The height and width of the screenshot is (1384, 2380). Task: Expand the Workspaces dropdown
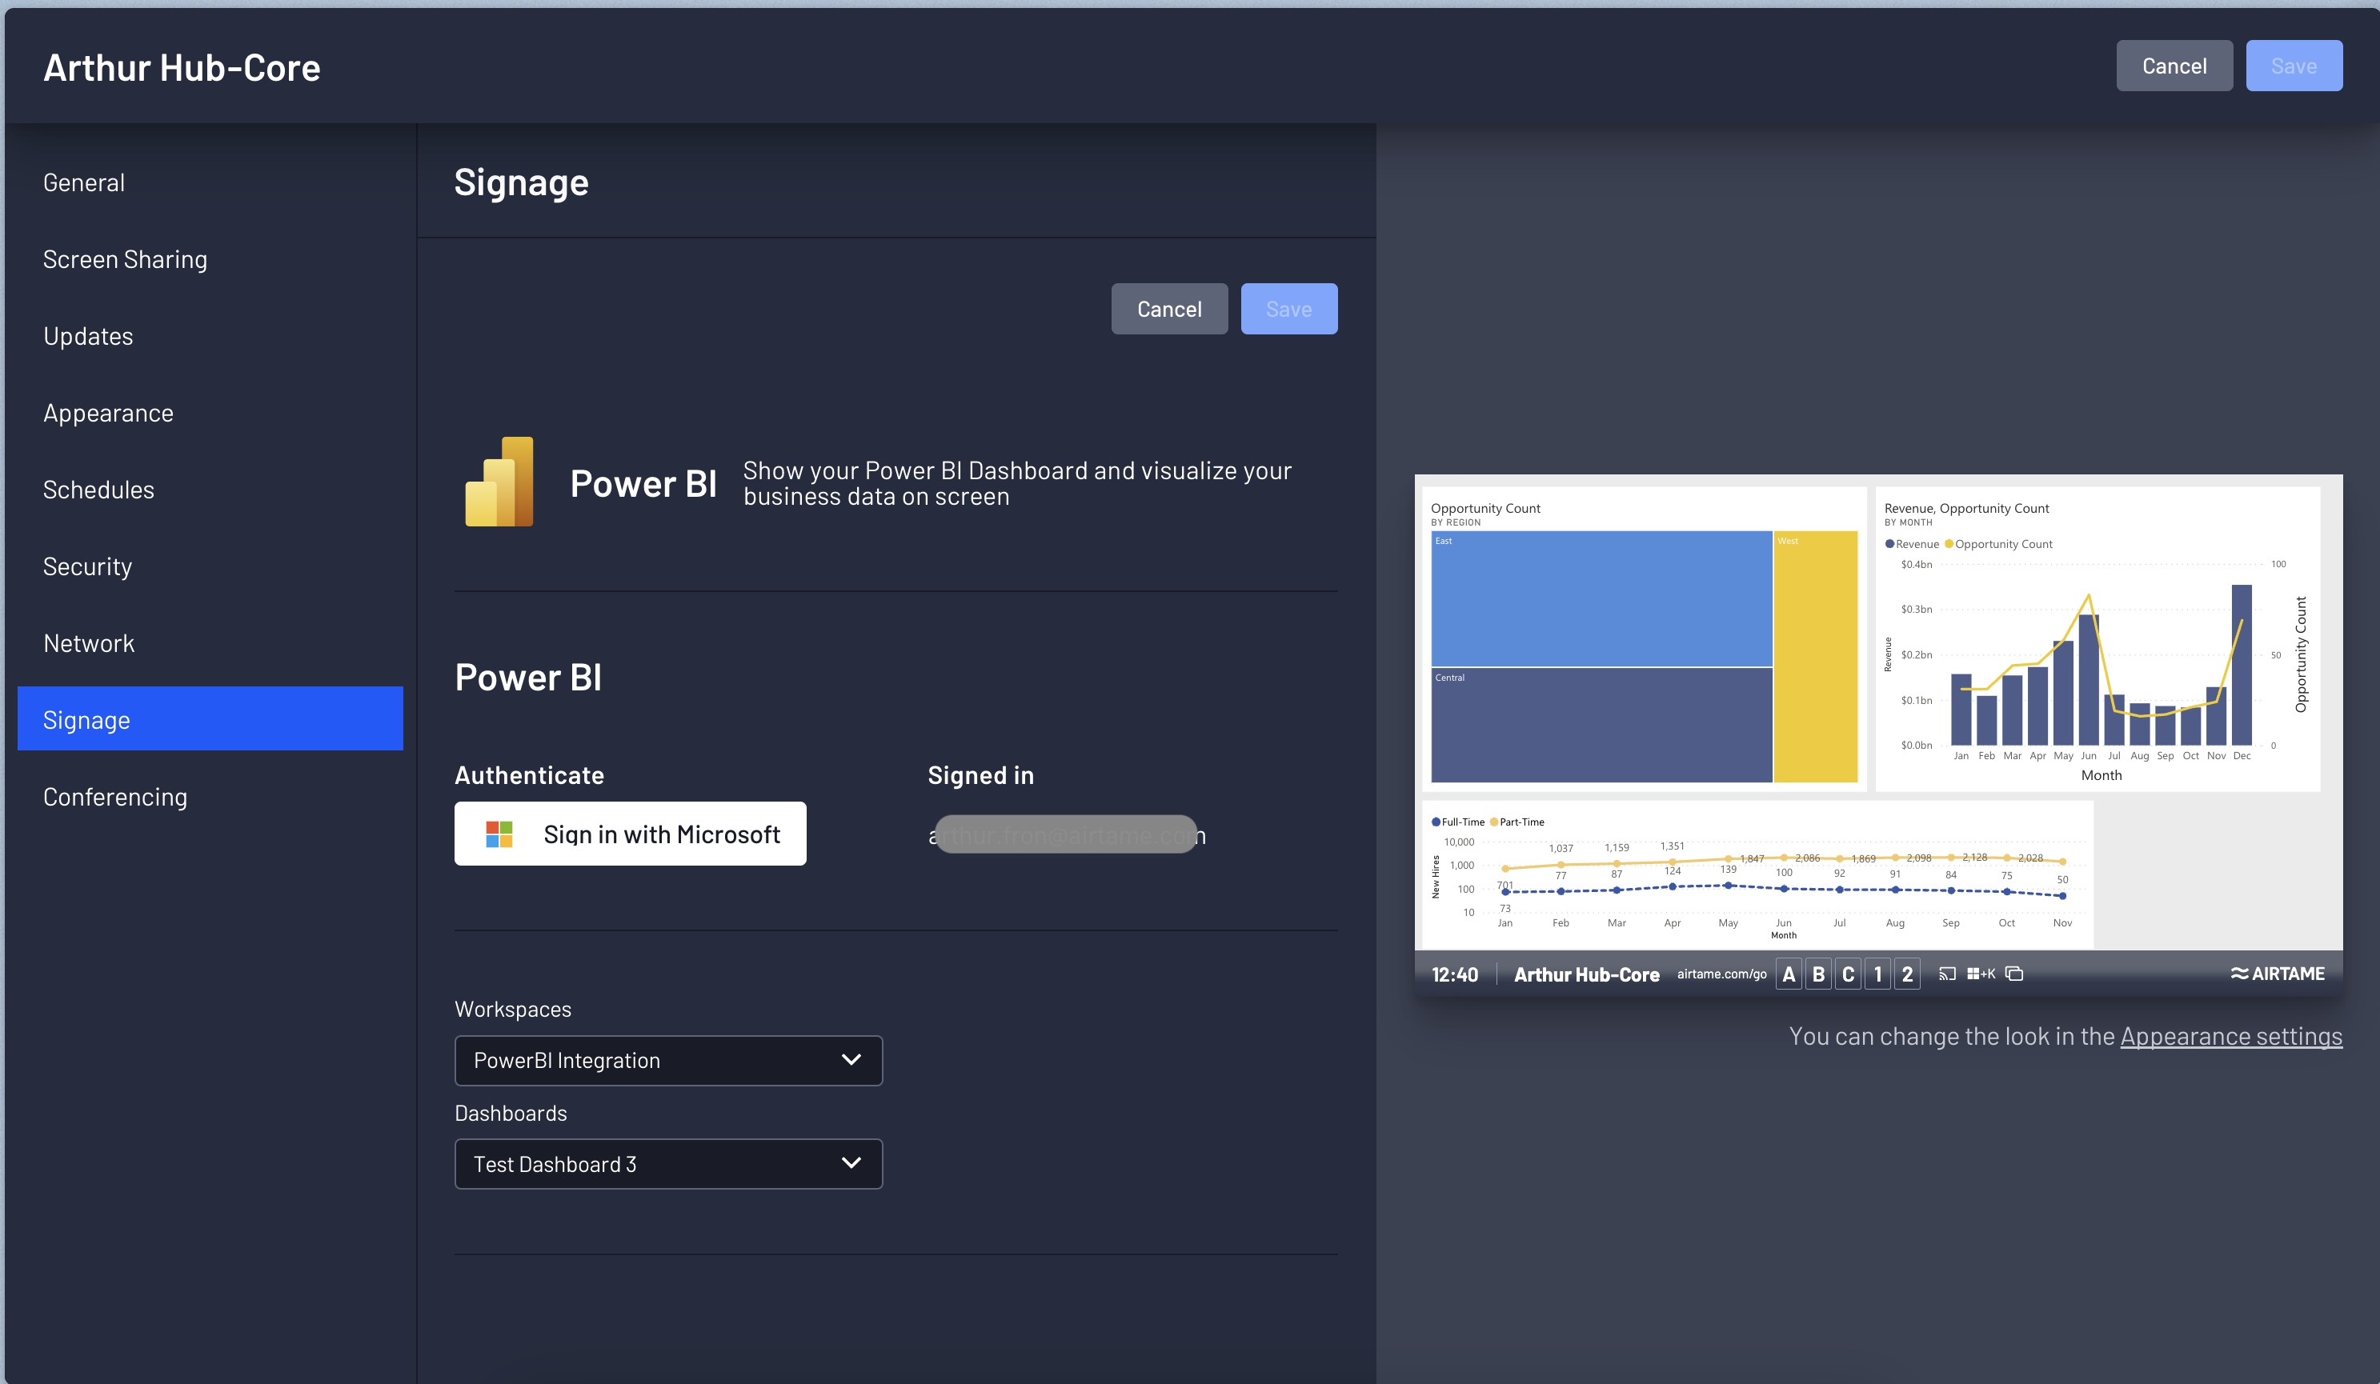click(669, 1060)
